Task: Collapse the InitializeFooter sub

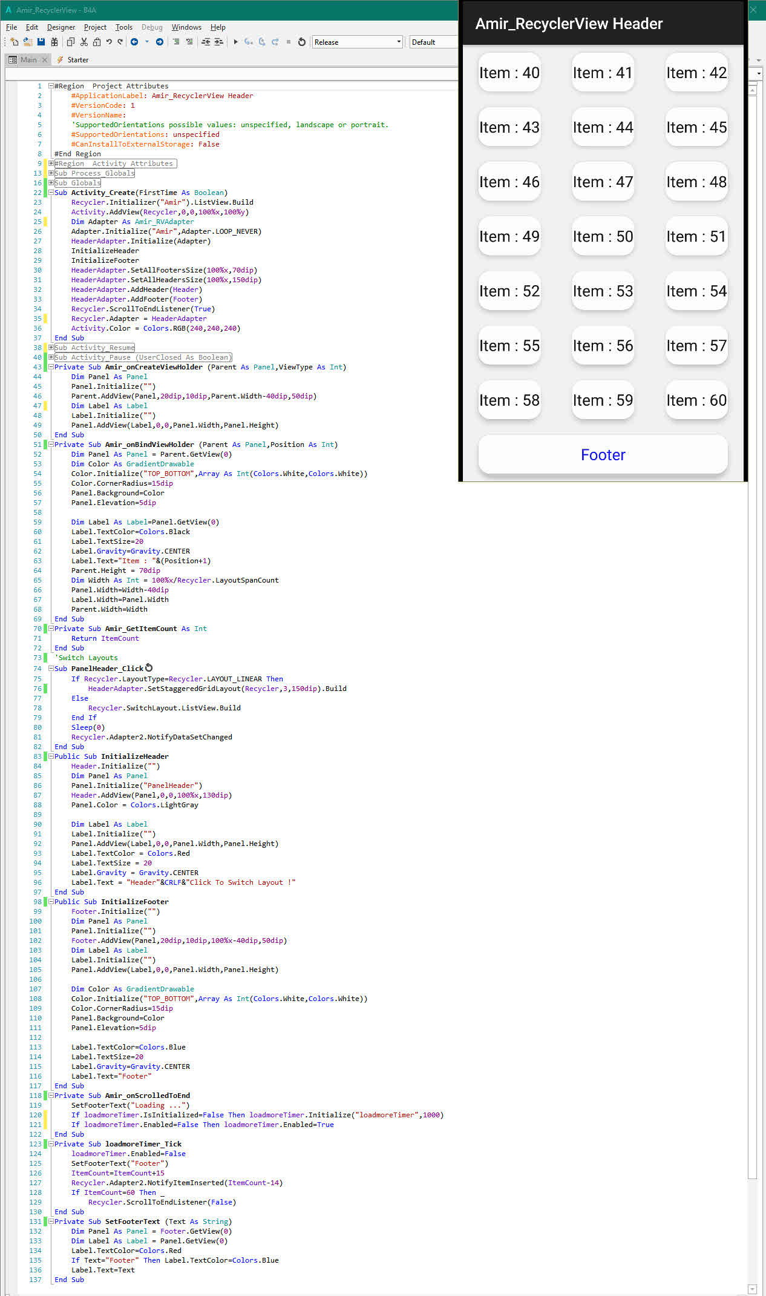Action: click(51, 902)
